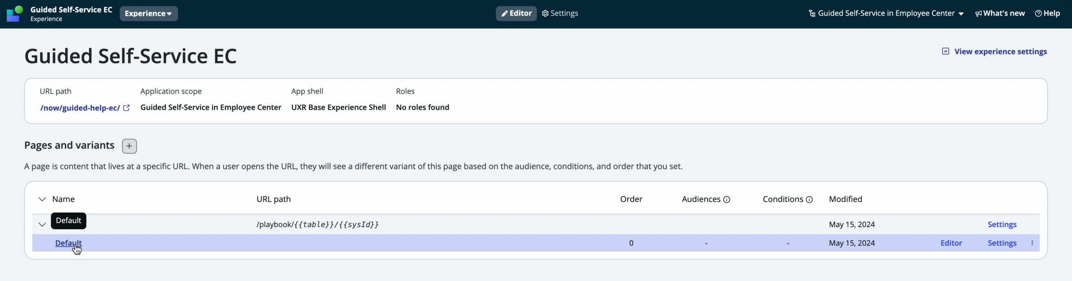Open the application scope picker dropdown
This screenshot has height=281, width=1072.
pos(886,13)
